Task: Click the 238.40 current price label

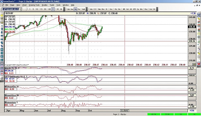Action: pos(192,27)
